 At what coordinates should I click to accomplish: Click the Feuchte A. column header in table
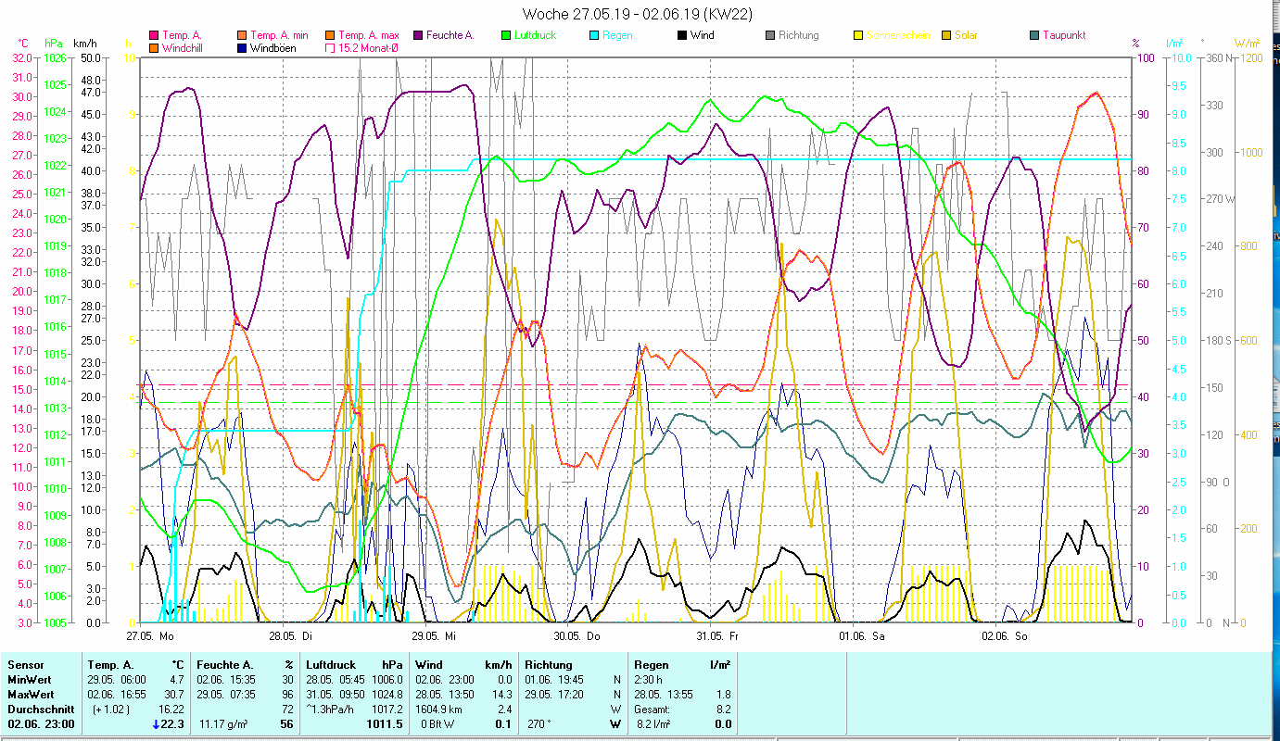pyautogui.click(x=225, y=665)
